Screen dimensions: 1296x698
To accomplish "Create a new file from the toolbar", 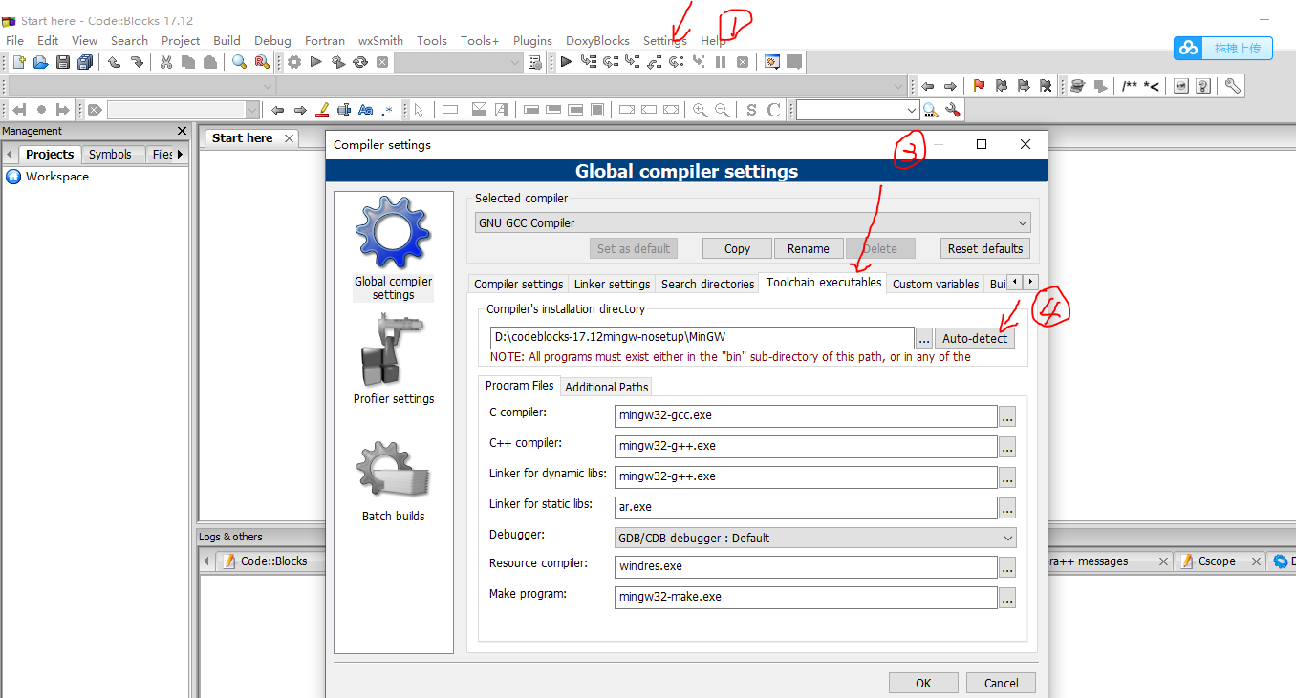I will tap(18, 62).
